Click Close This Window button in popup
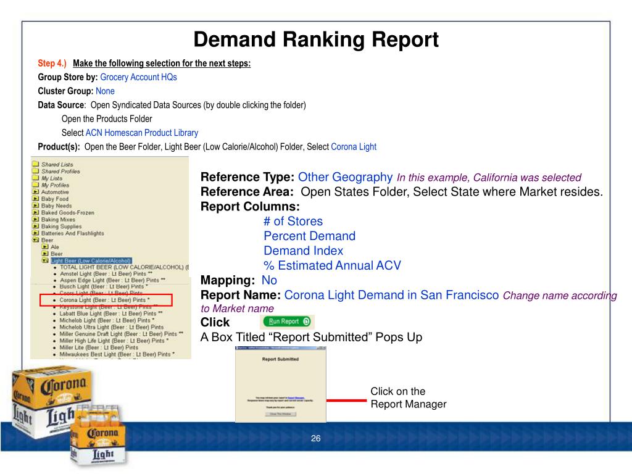The image size is (632, 474). pyautogui.click(x=281, y=414)
